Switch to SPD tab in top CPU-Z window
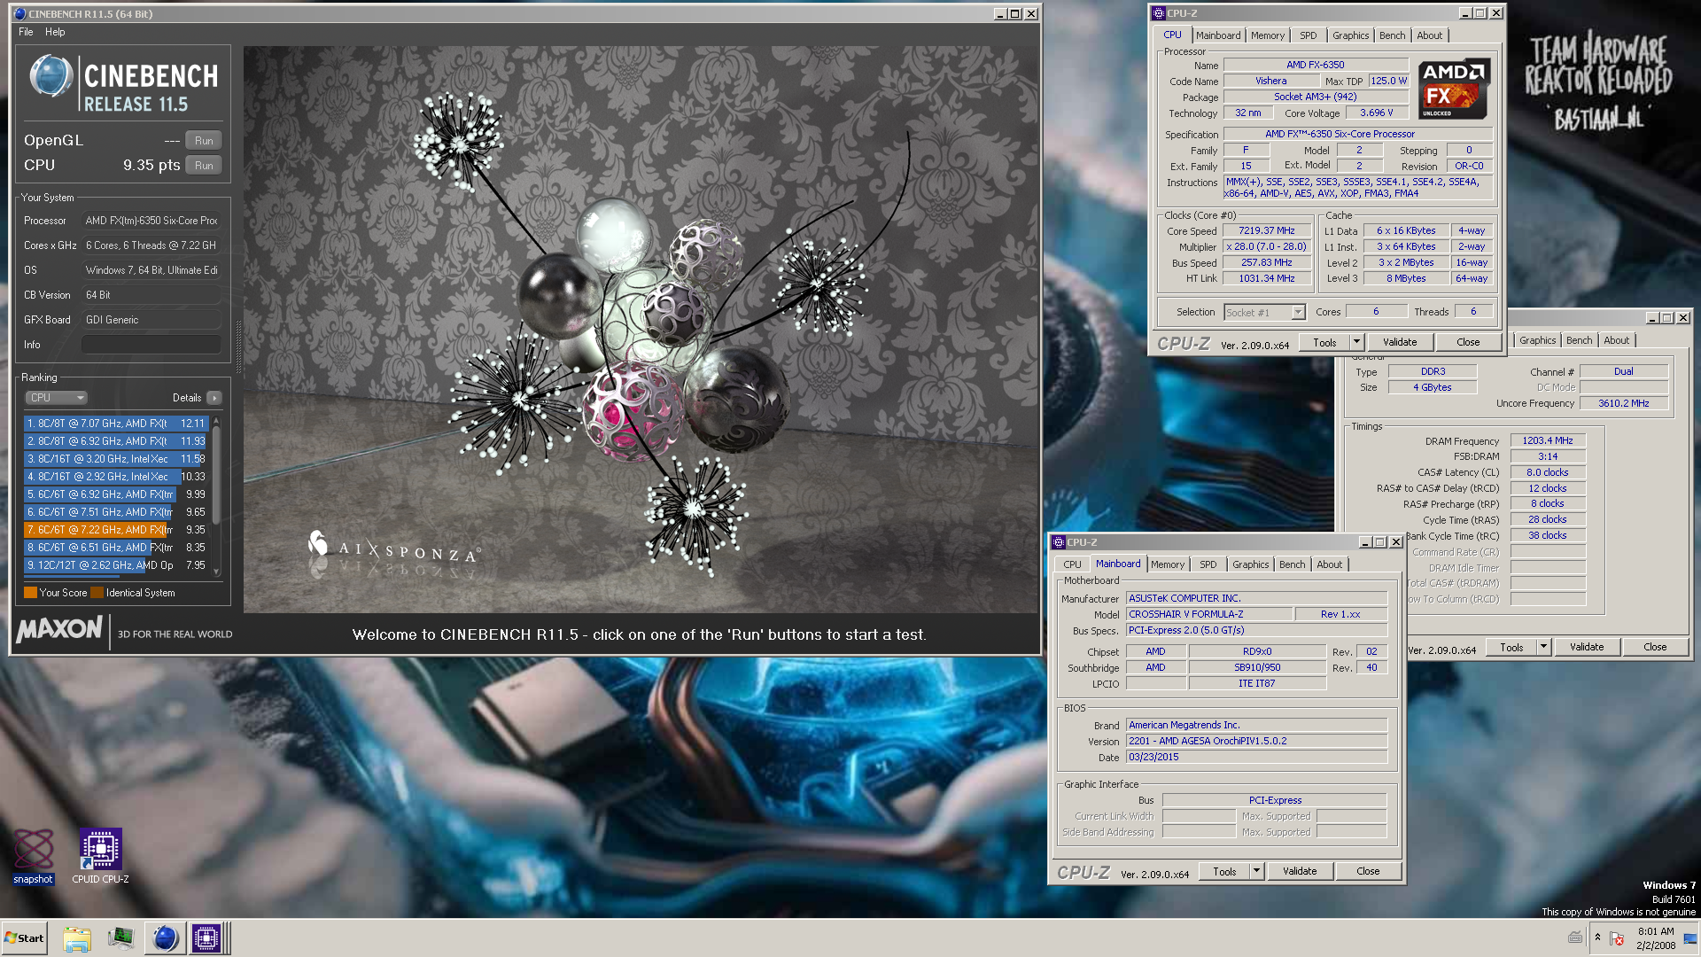 tap(1309, 35)
